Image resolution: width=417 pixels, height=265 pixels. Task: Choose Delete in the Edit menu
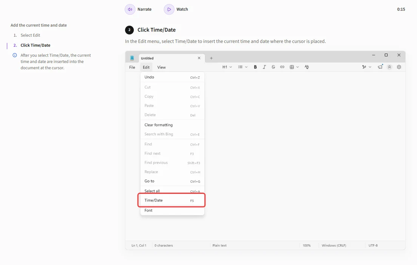172,115
